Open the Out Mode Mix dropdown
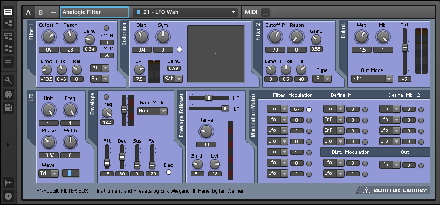This screenshot has height=205, width=440. tap(372, 79)
